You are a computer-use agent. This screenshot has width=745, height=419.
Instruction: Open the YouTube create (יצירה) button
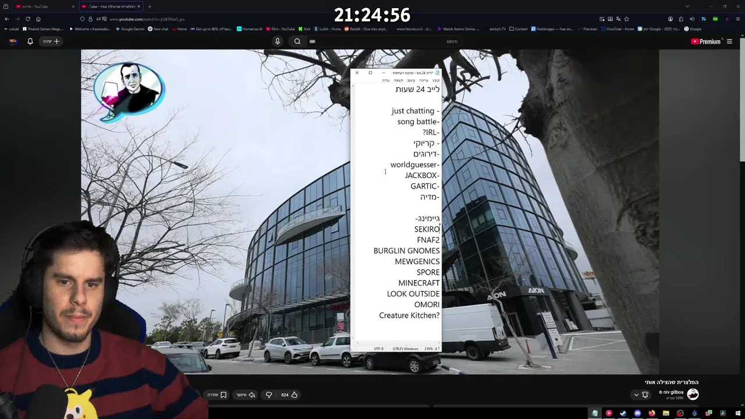tap(51, 41)
